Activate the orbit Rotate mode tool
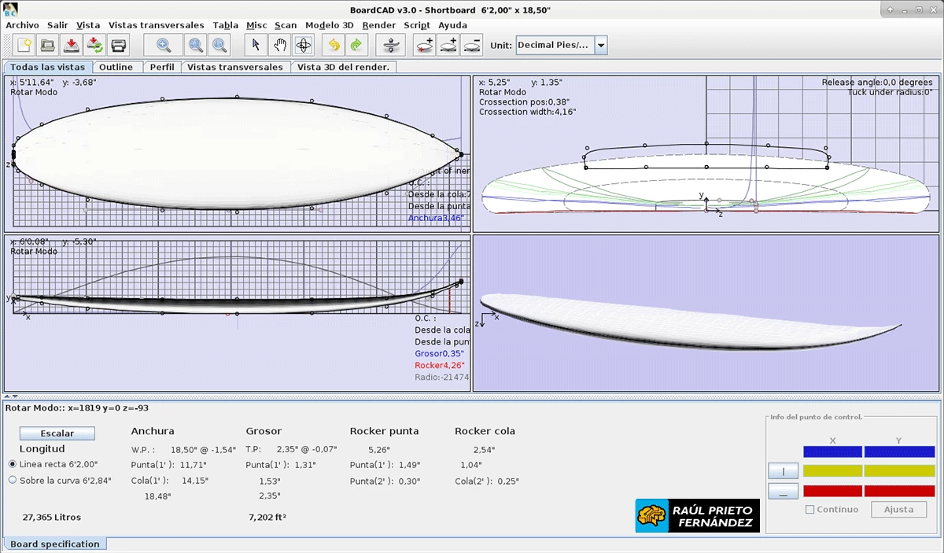 pyautogui.click(x=304, y=45)
